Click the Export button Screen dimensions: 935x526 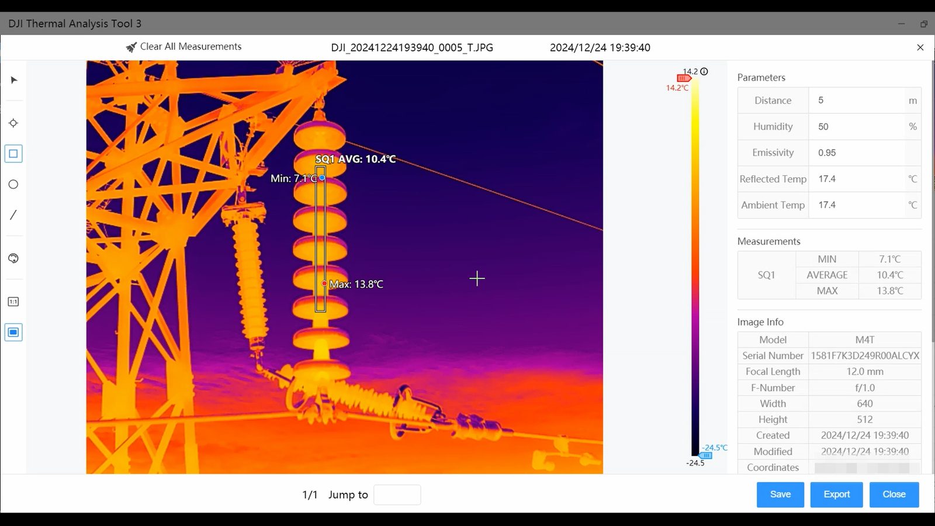pyautogui.click(x=836, y=494)
